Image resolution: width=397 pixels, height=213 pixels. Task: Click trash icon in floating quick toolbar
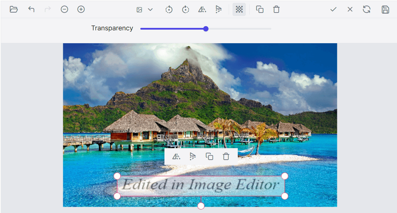pos(226,157)
